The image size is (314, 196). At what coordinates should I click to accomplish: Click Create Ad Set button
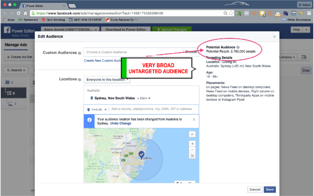coord(19,57)
